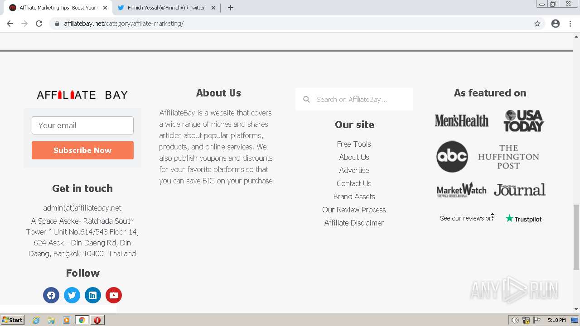Click admin(at)affiliatebay.net email text
The image size is (580, 326).
coord(82,208)
